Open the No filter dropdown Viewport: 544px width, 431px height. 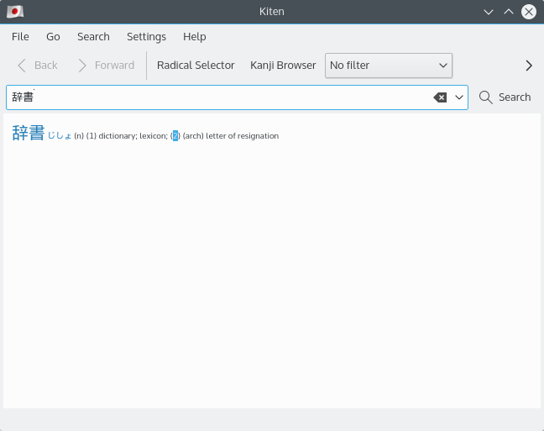(x=389, y=66)
